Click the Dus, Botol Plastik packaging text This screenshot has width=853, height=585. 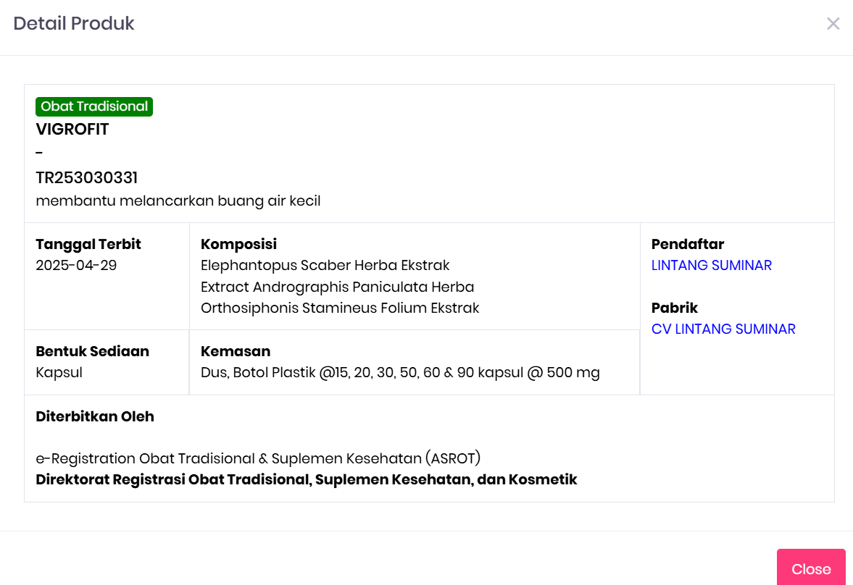pos(400,373)
